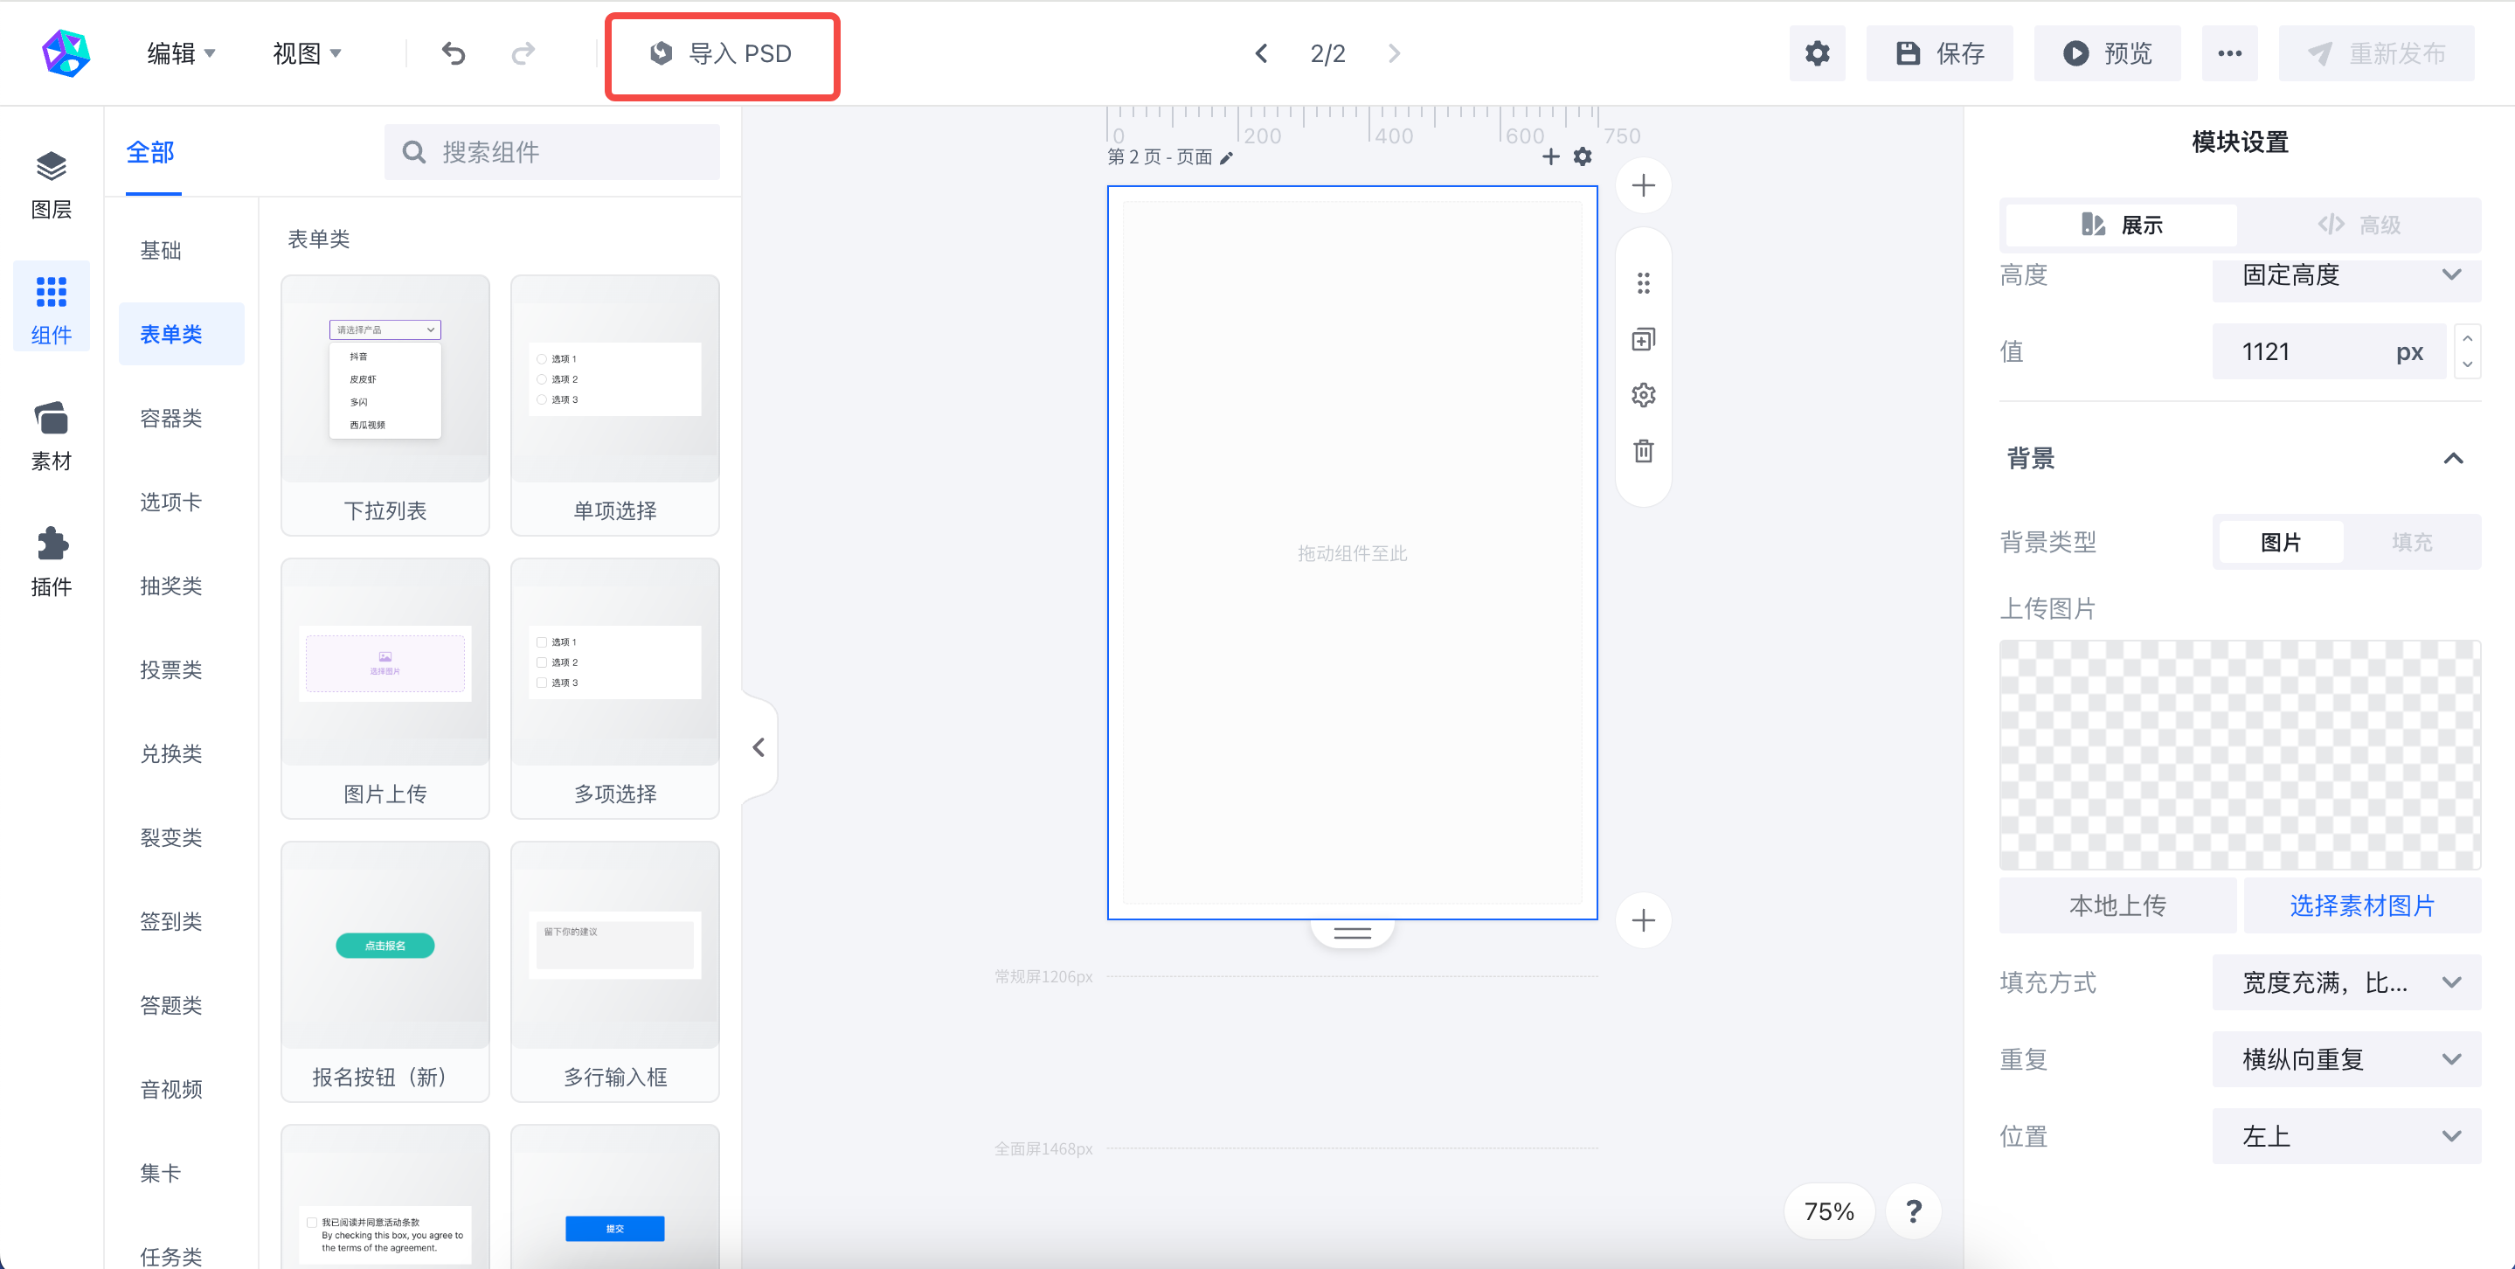Click the 保存 save button
2515x1269 pixels.
[1939, 52]
